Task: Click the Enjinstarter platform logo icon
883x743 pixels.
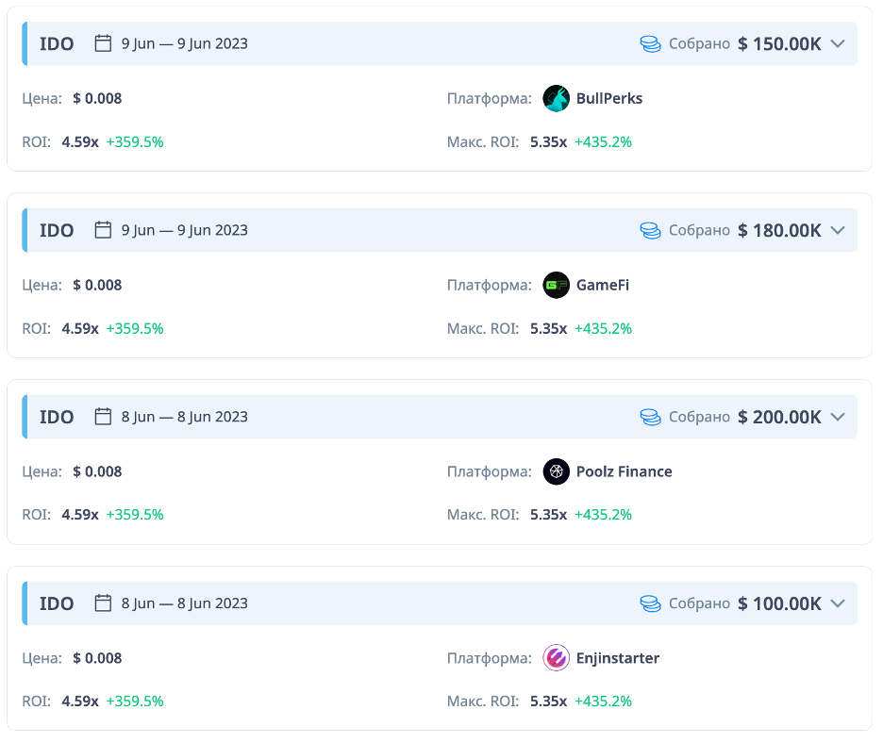Action: coord(557,658)
